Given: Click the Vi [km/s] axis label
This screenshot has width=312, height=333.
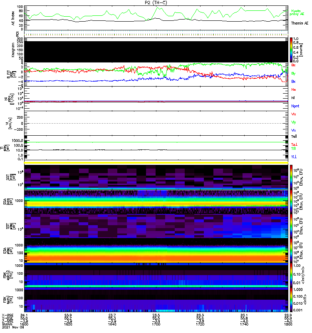Looking at the screenshot, I should tap(10, 123).
